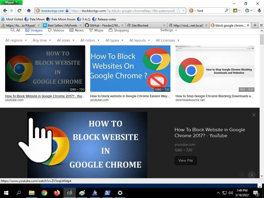
Task: Go to the Home page icon
Action: 29,11
